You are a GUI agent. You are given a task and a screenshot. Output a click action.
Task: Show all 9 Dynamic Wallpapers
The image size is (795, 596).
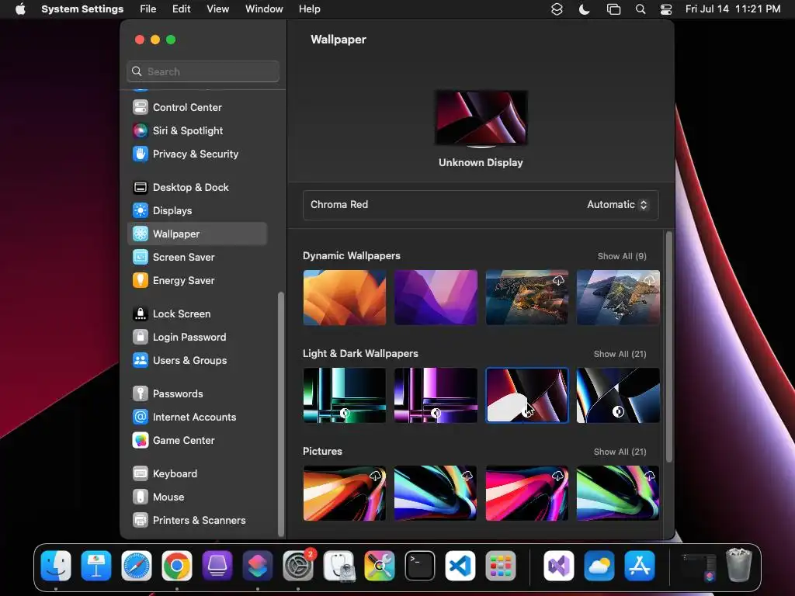[x=622, y=256]
